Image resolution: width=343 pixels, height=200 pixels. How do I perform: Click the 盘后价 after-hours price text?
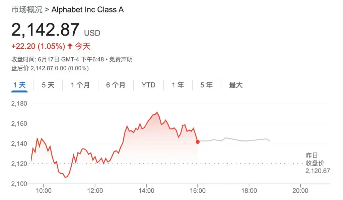point(50,68)
